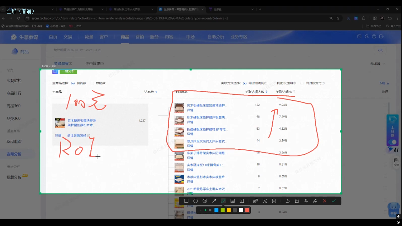Select the ellipse annotation tool
Screen dimensions: 402x226
[x=195, y=201]
